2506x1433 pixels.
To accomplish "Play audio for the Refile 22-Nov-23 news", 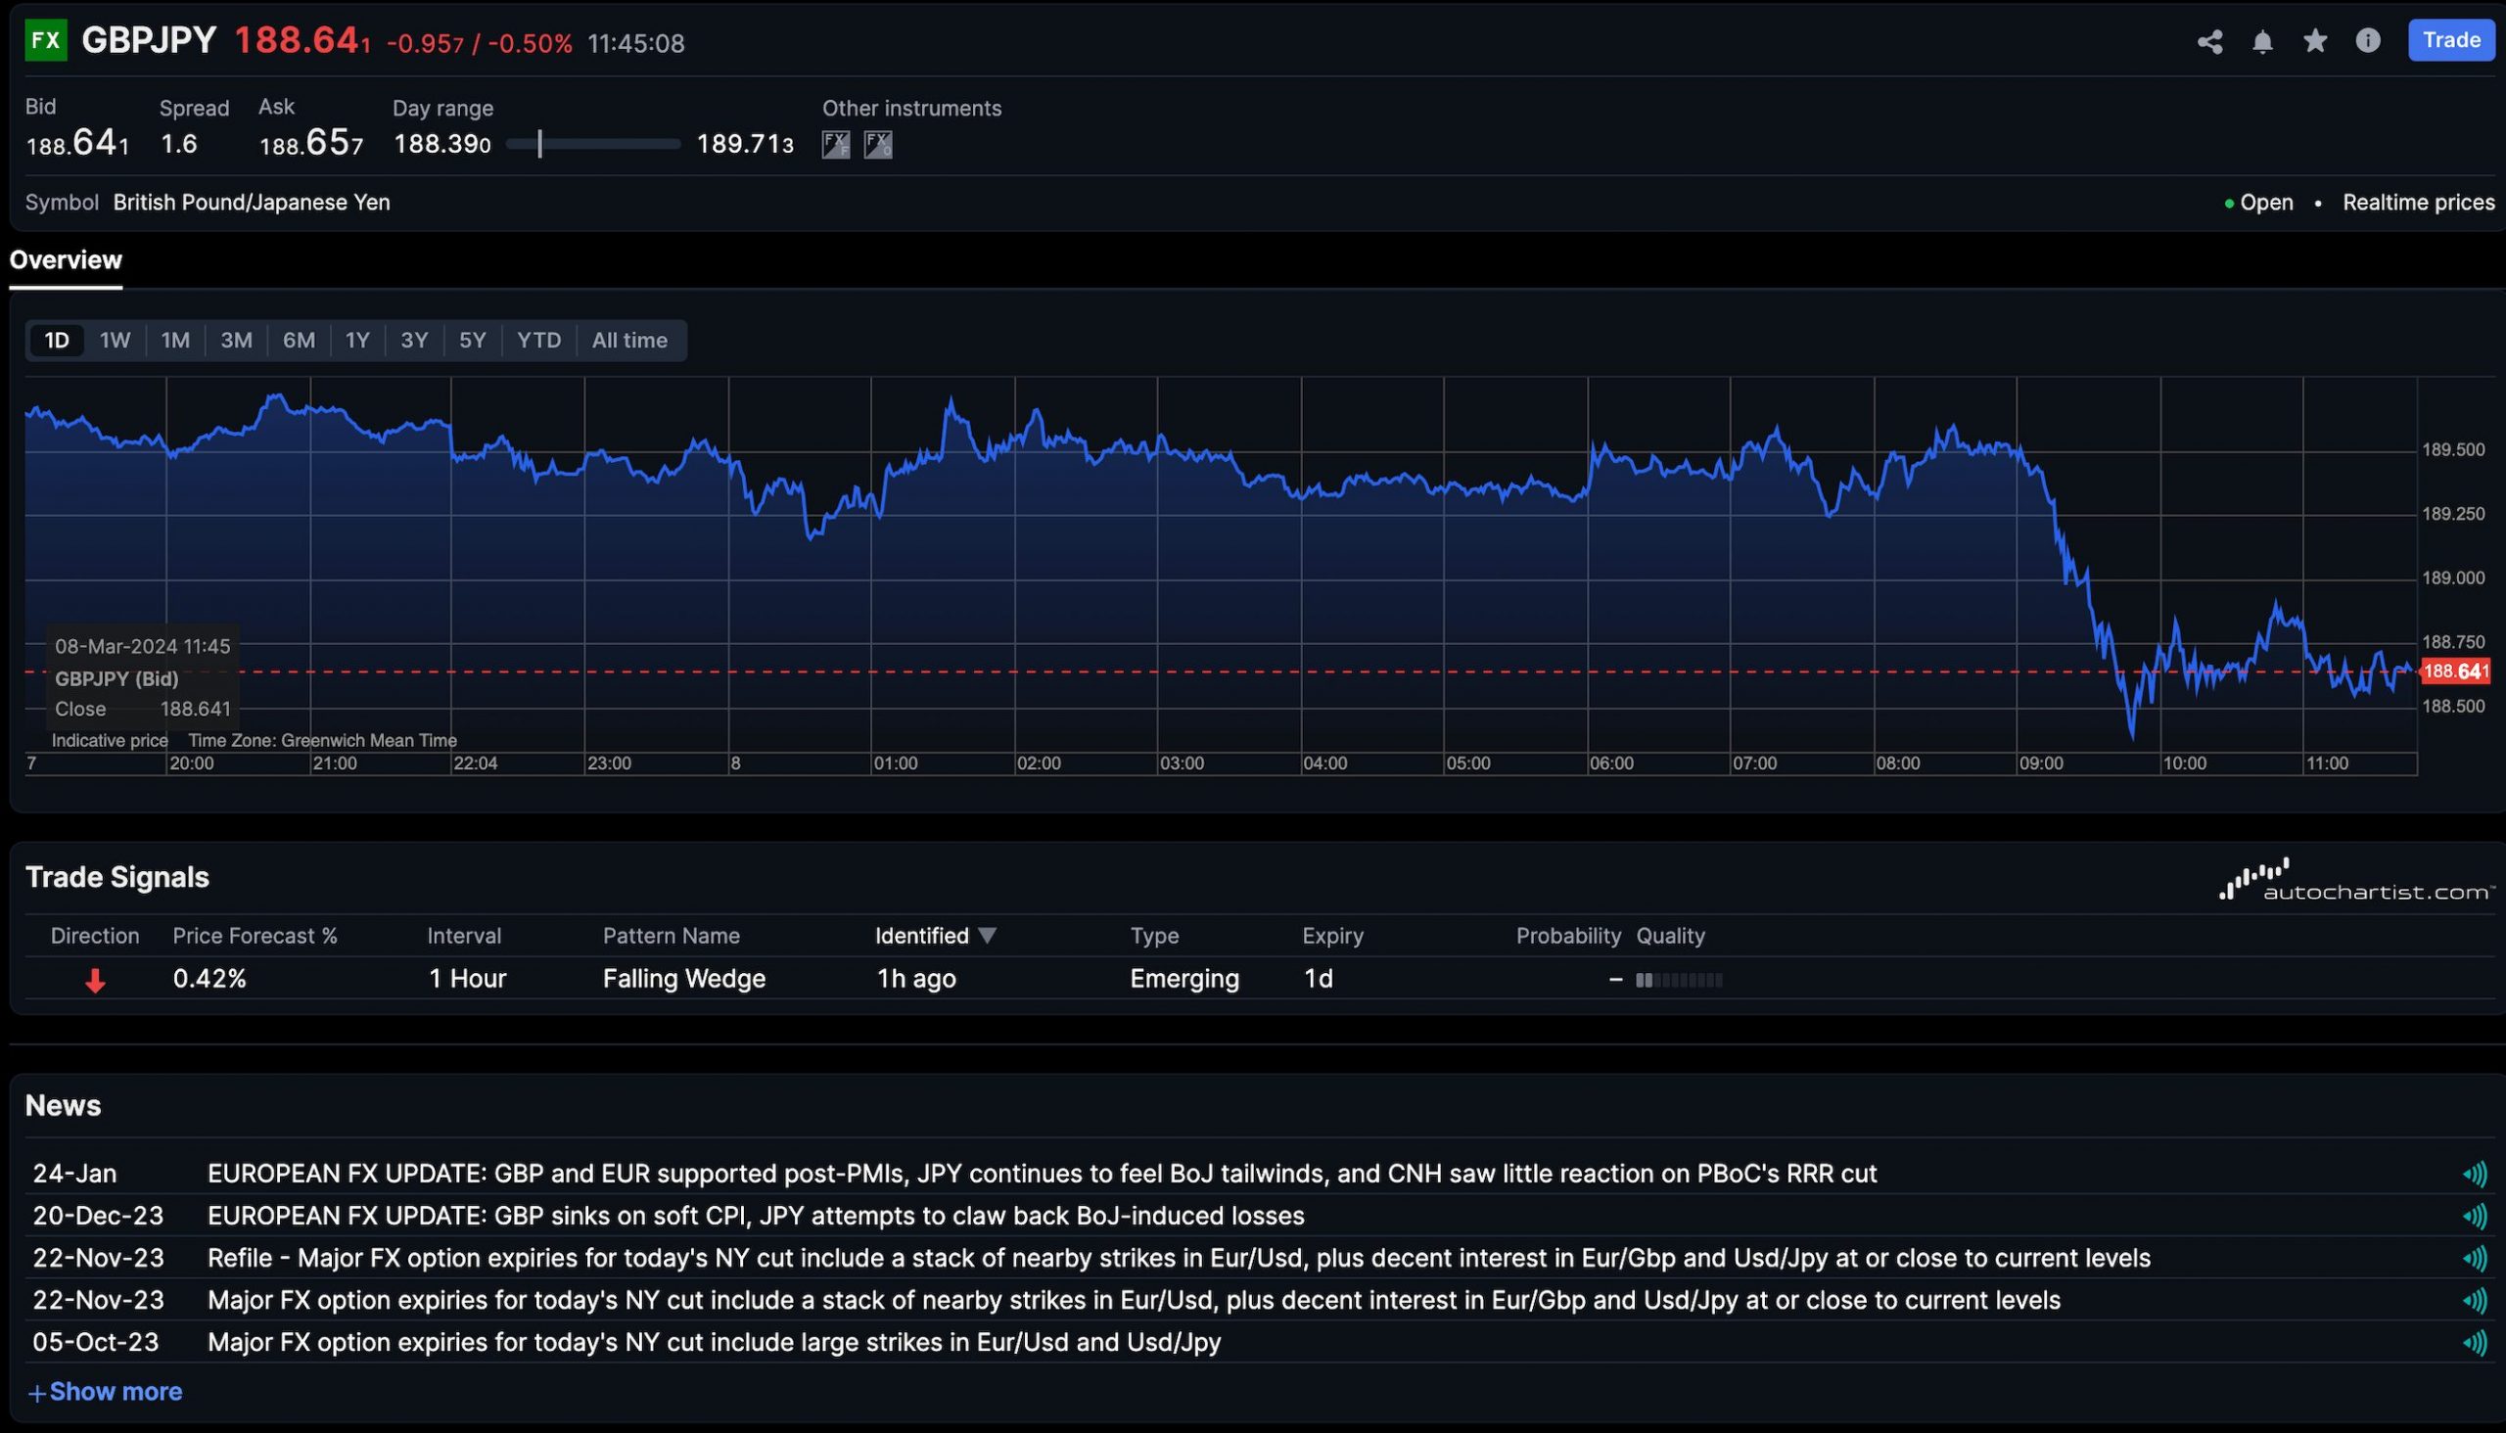I will coord(2475,1259).
